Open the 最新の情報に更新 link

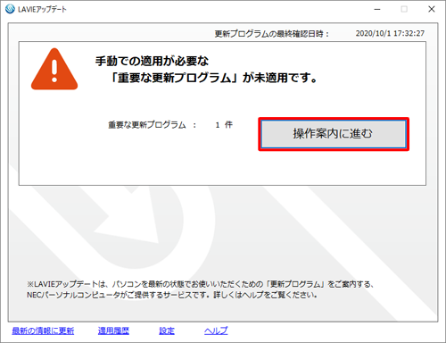(x=43, y=330)
